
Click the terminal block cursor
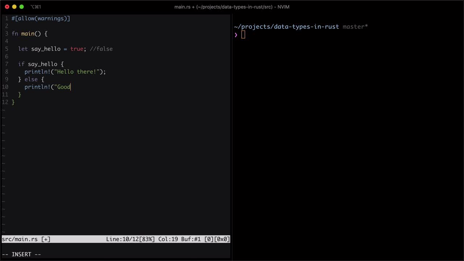point(243,35)
